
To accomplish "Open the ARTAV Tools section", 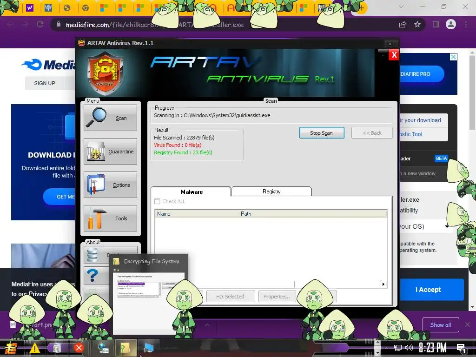I will pyautogui.click(x=110, y=218).
